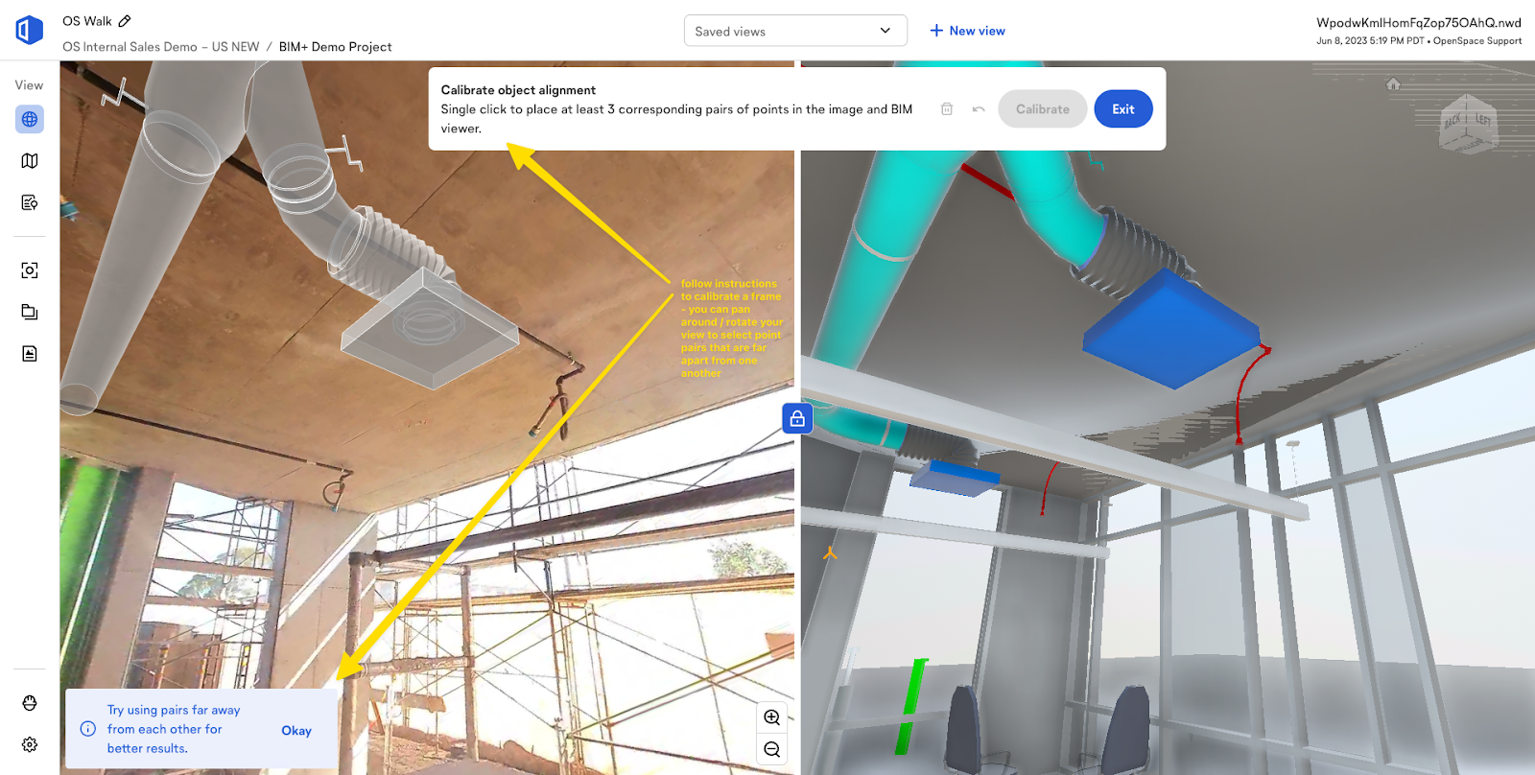Click the capture focus icon in sidebar

coord(30,270)
